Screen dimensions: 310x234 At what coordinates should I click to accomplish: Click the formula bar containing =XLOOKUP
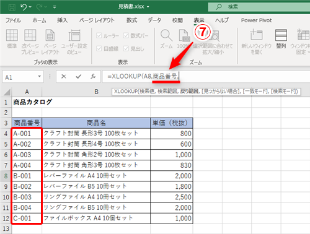coord(206,77)
